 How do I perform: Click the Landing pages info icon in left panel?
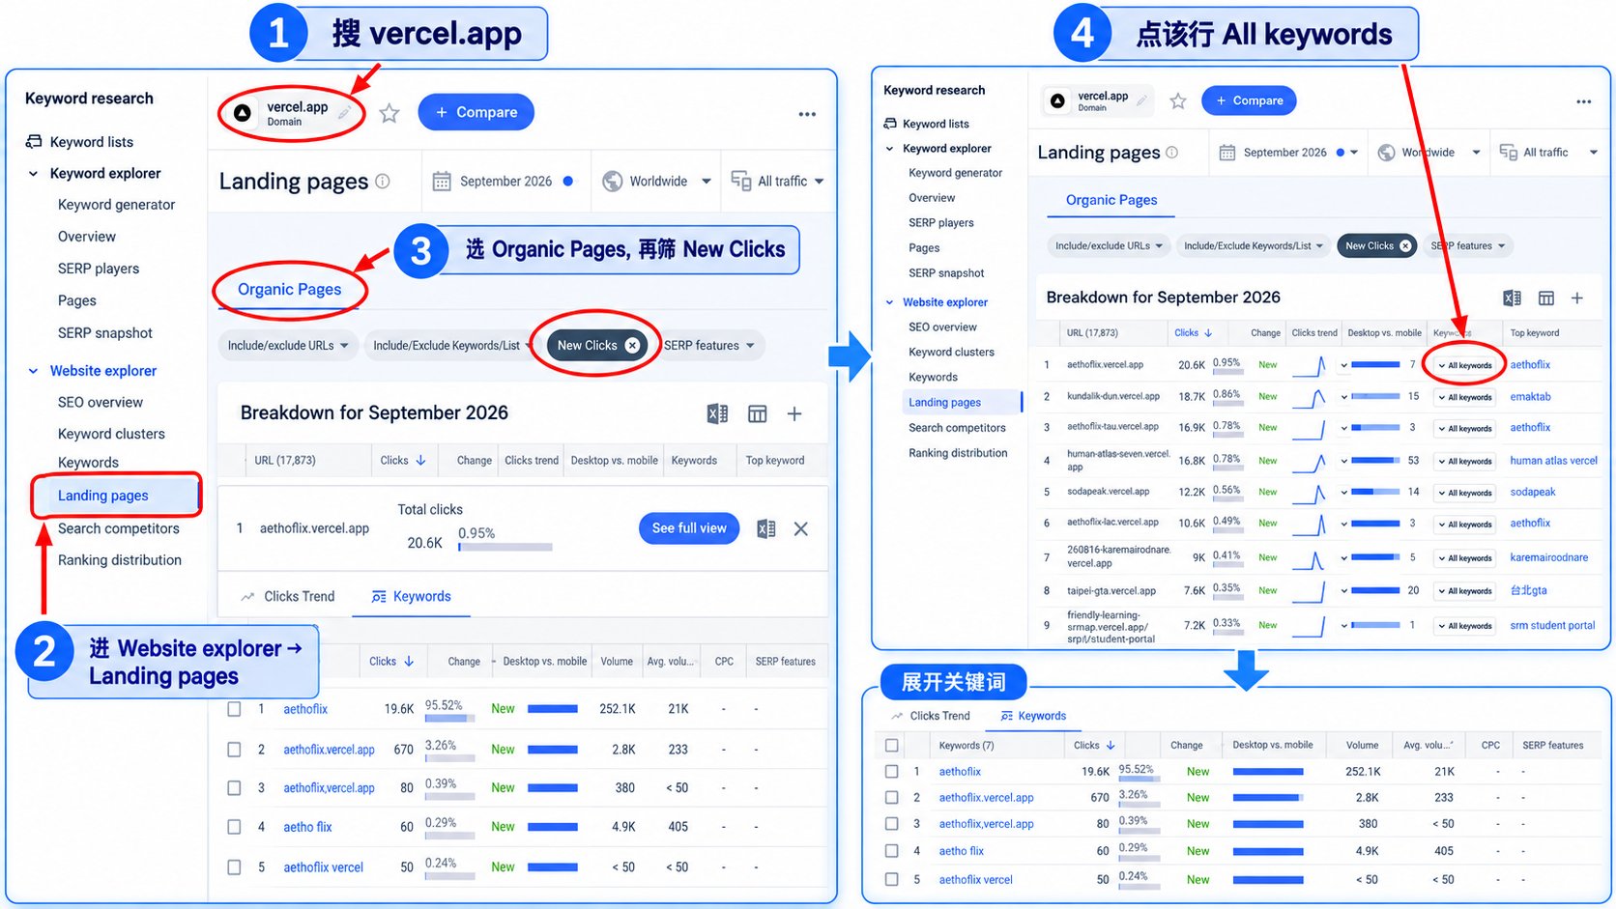383,181
